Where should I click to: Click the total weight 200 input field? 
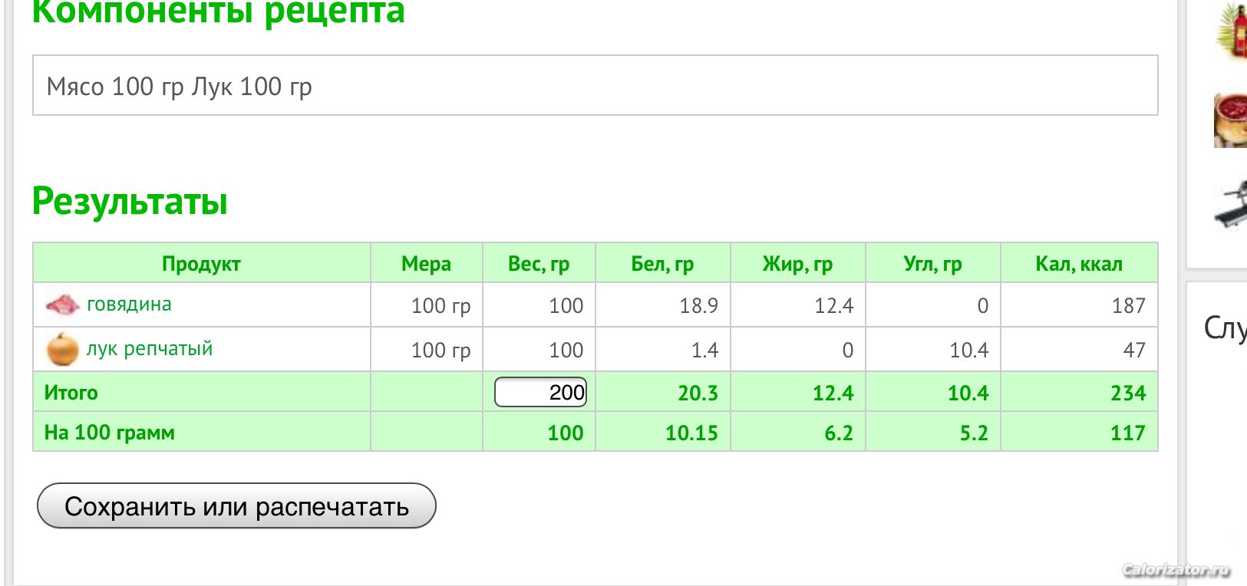[x=541, y=392]
